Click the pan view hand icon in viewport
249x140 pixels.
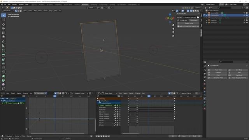point(173,28)
